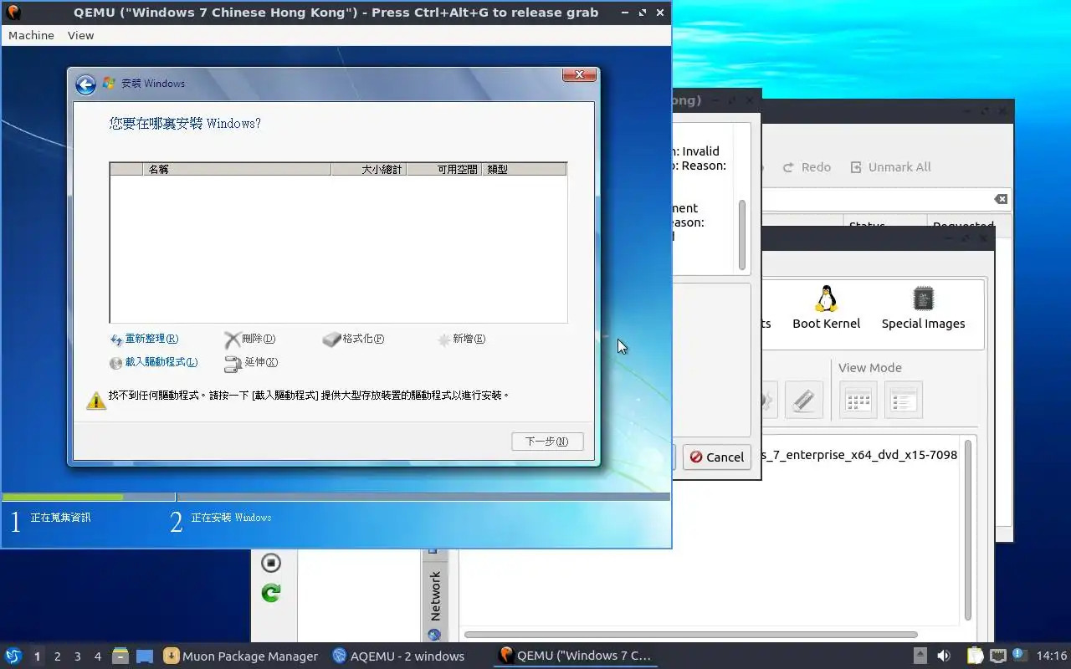Switch to workspace 1
1071x669 pixels.
coord(37,656)
